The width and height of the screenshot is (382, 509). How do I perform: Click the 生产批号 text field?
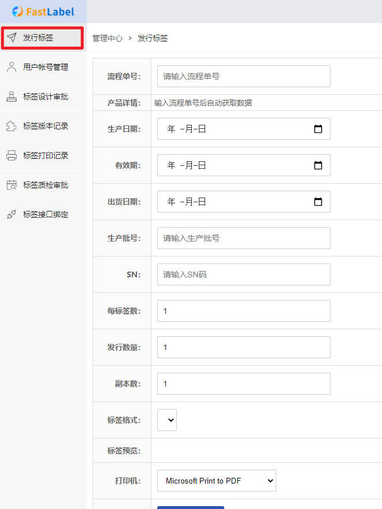[x=243, y=238]
